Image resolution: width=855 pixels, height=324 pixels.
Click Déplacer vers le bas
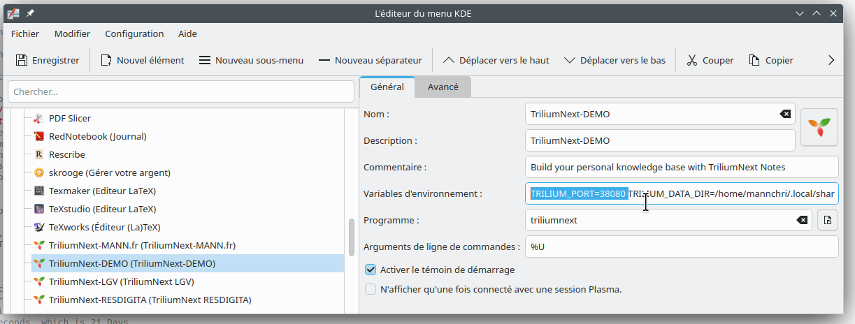615,60
